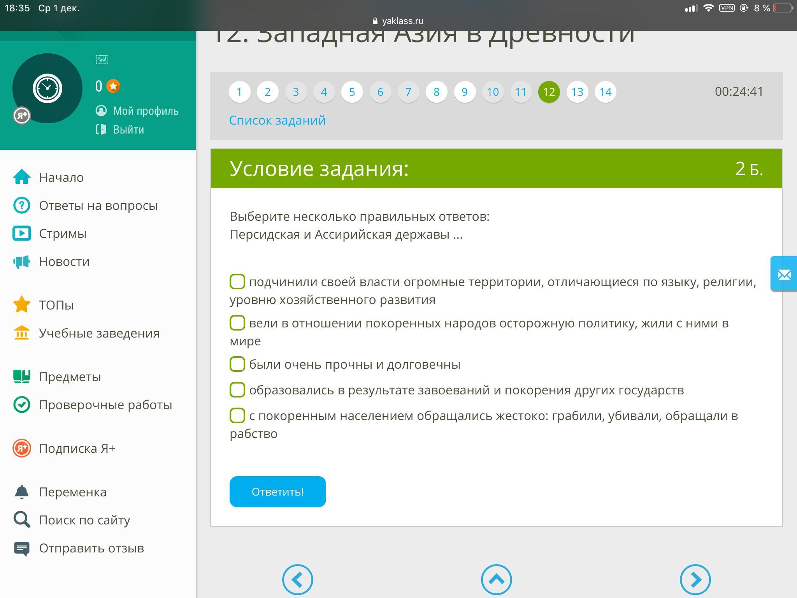Switch to task number 5
The image size is (797, 598).
point(352,92)
